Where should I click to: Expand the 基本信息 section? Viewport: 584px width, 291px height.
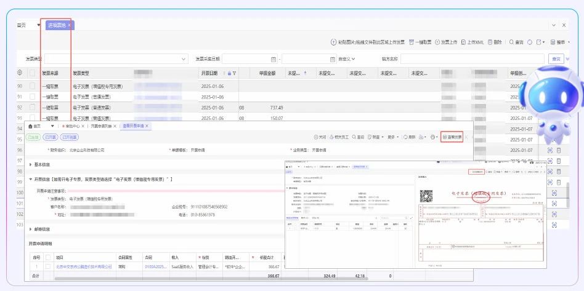31,164
